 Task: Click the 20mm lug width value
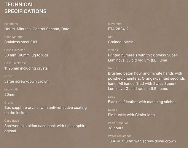point(10,95)
